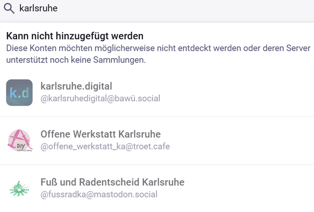
Task: Click the divider below karlsruhe.digital entry
Action: click(x=157, y=116)
